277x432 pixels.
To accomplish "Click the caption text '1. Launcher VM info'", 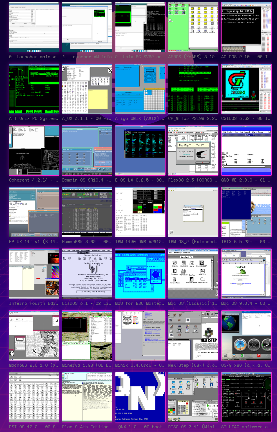I will [87, 57].
